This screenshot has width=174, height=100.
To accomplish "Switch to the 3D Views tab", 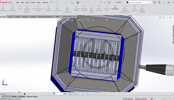I will (x=22, y=96).
